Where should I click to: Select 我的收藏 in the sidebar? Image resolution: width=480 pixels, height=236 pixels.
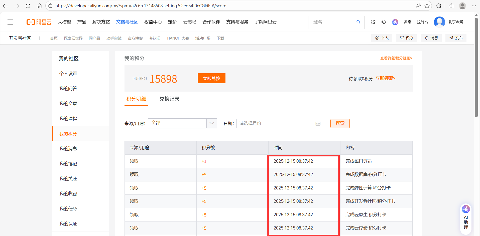[68, 193]
